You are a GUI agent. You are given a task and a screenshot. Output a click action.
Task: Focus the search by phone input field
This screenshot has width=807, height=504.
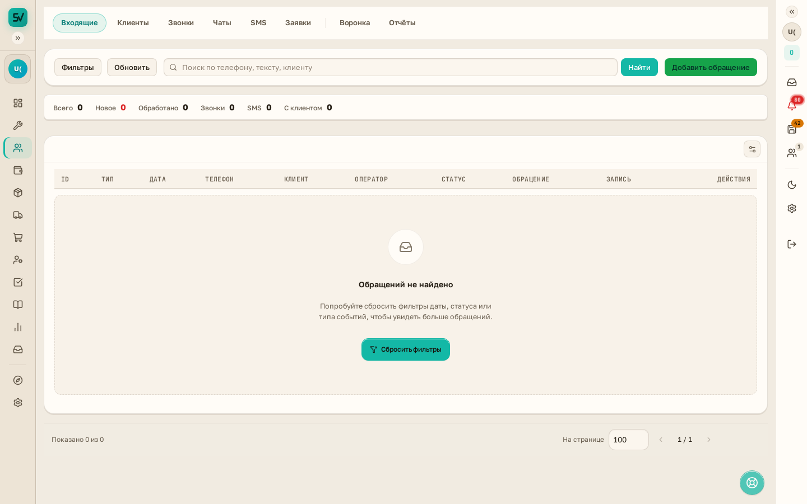tap(391, 67)
